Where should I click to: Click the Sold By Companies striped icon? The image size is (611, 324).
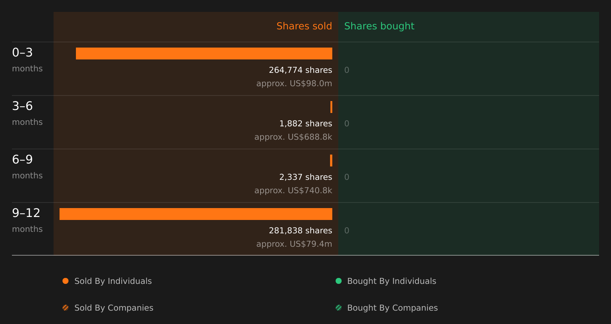point(65,308)
